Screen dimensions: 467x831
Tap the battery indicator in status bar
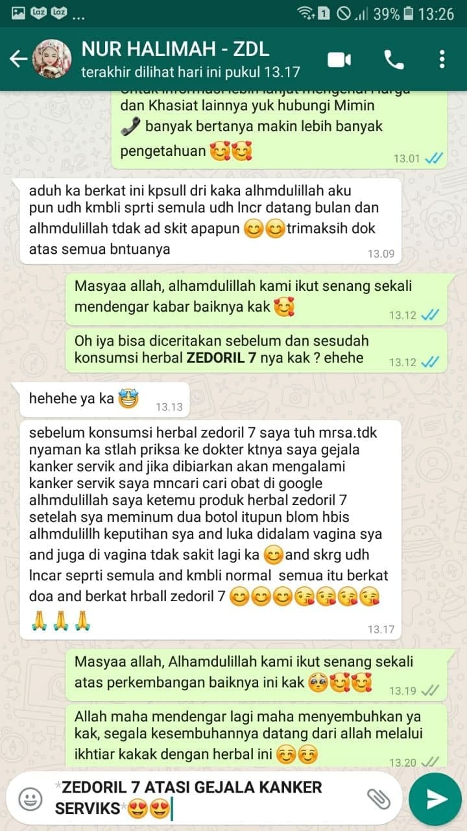tap(409, 13)
